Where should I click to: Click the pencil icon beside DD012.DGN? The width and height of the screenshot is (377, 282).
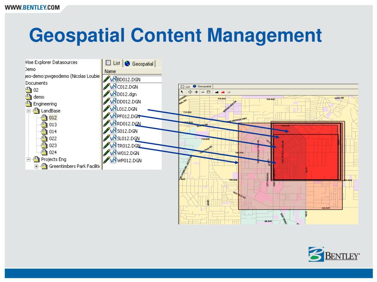coord(106,101)
